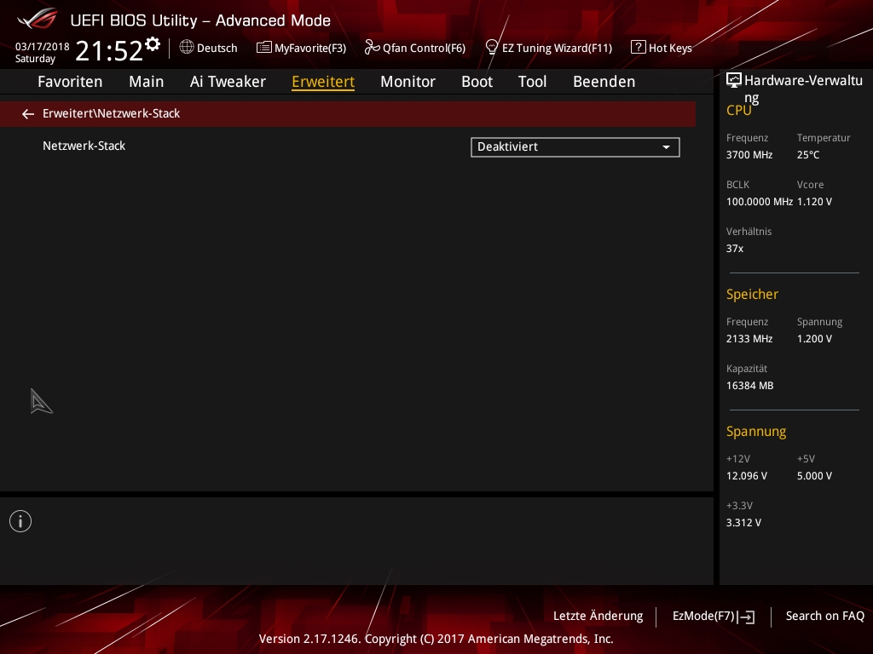Open Qfan Control fan icon
The height and width of the screenshot is (654, 873).
[x=372, y=48]
